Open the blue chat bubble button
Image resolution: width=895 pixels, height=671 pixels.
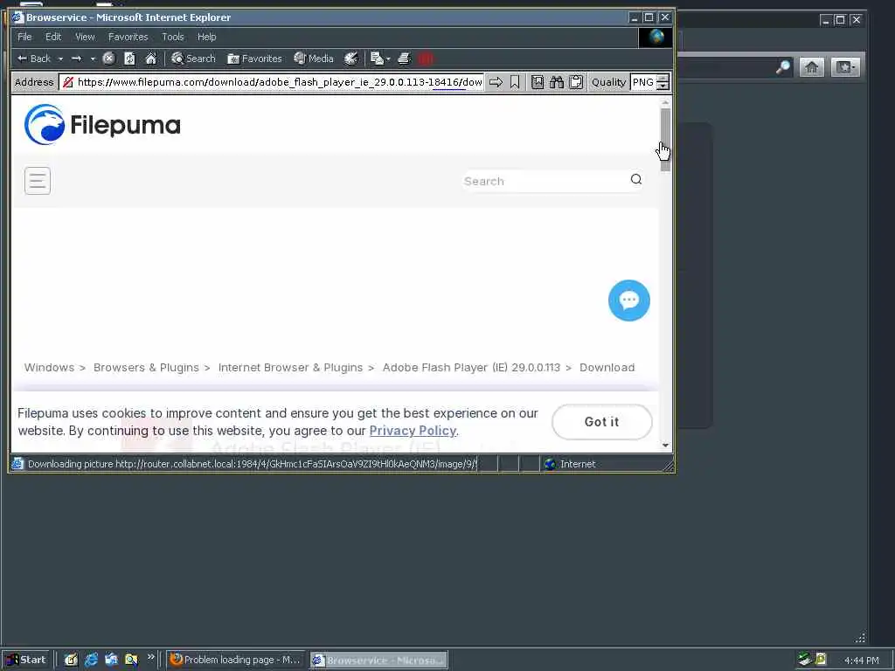[x=629, y=301]
